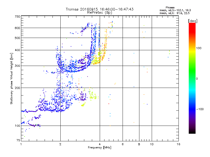Pick the black bottom of the colorbar
This screenshot has height=157, width=210.
click(x=192, y=132)
